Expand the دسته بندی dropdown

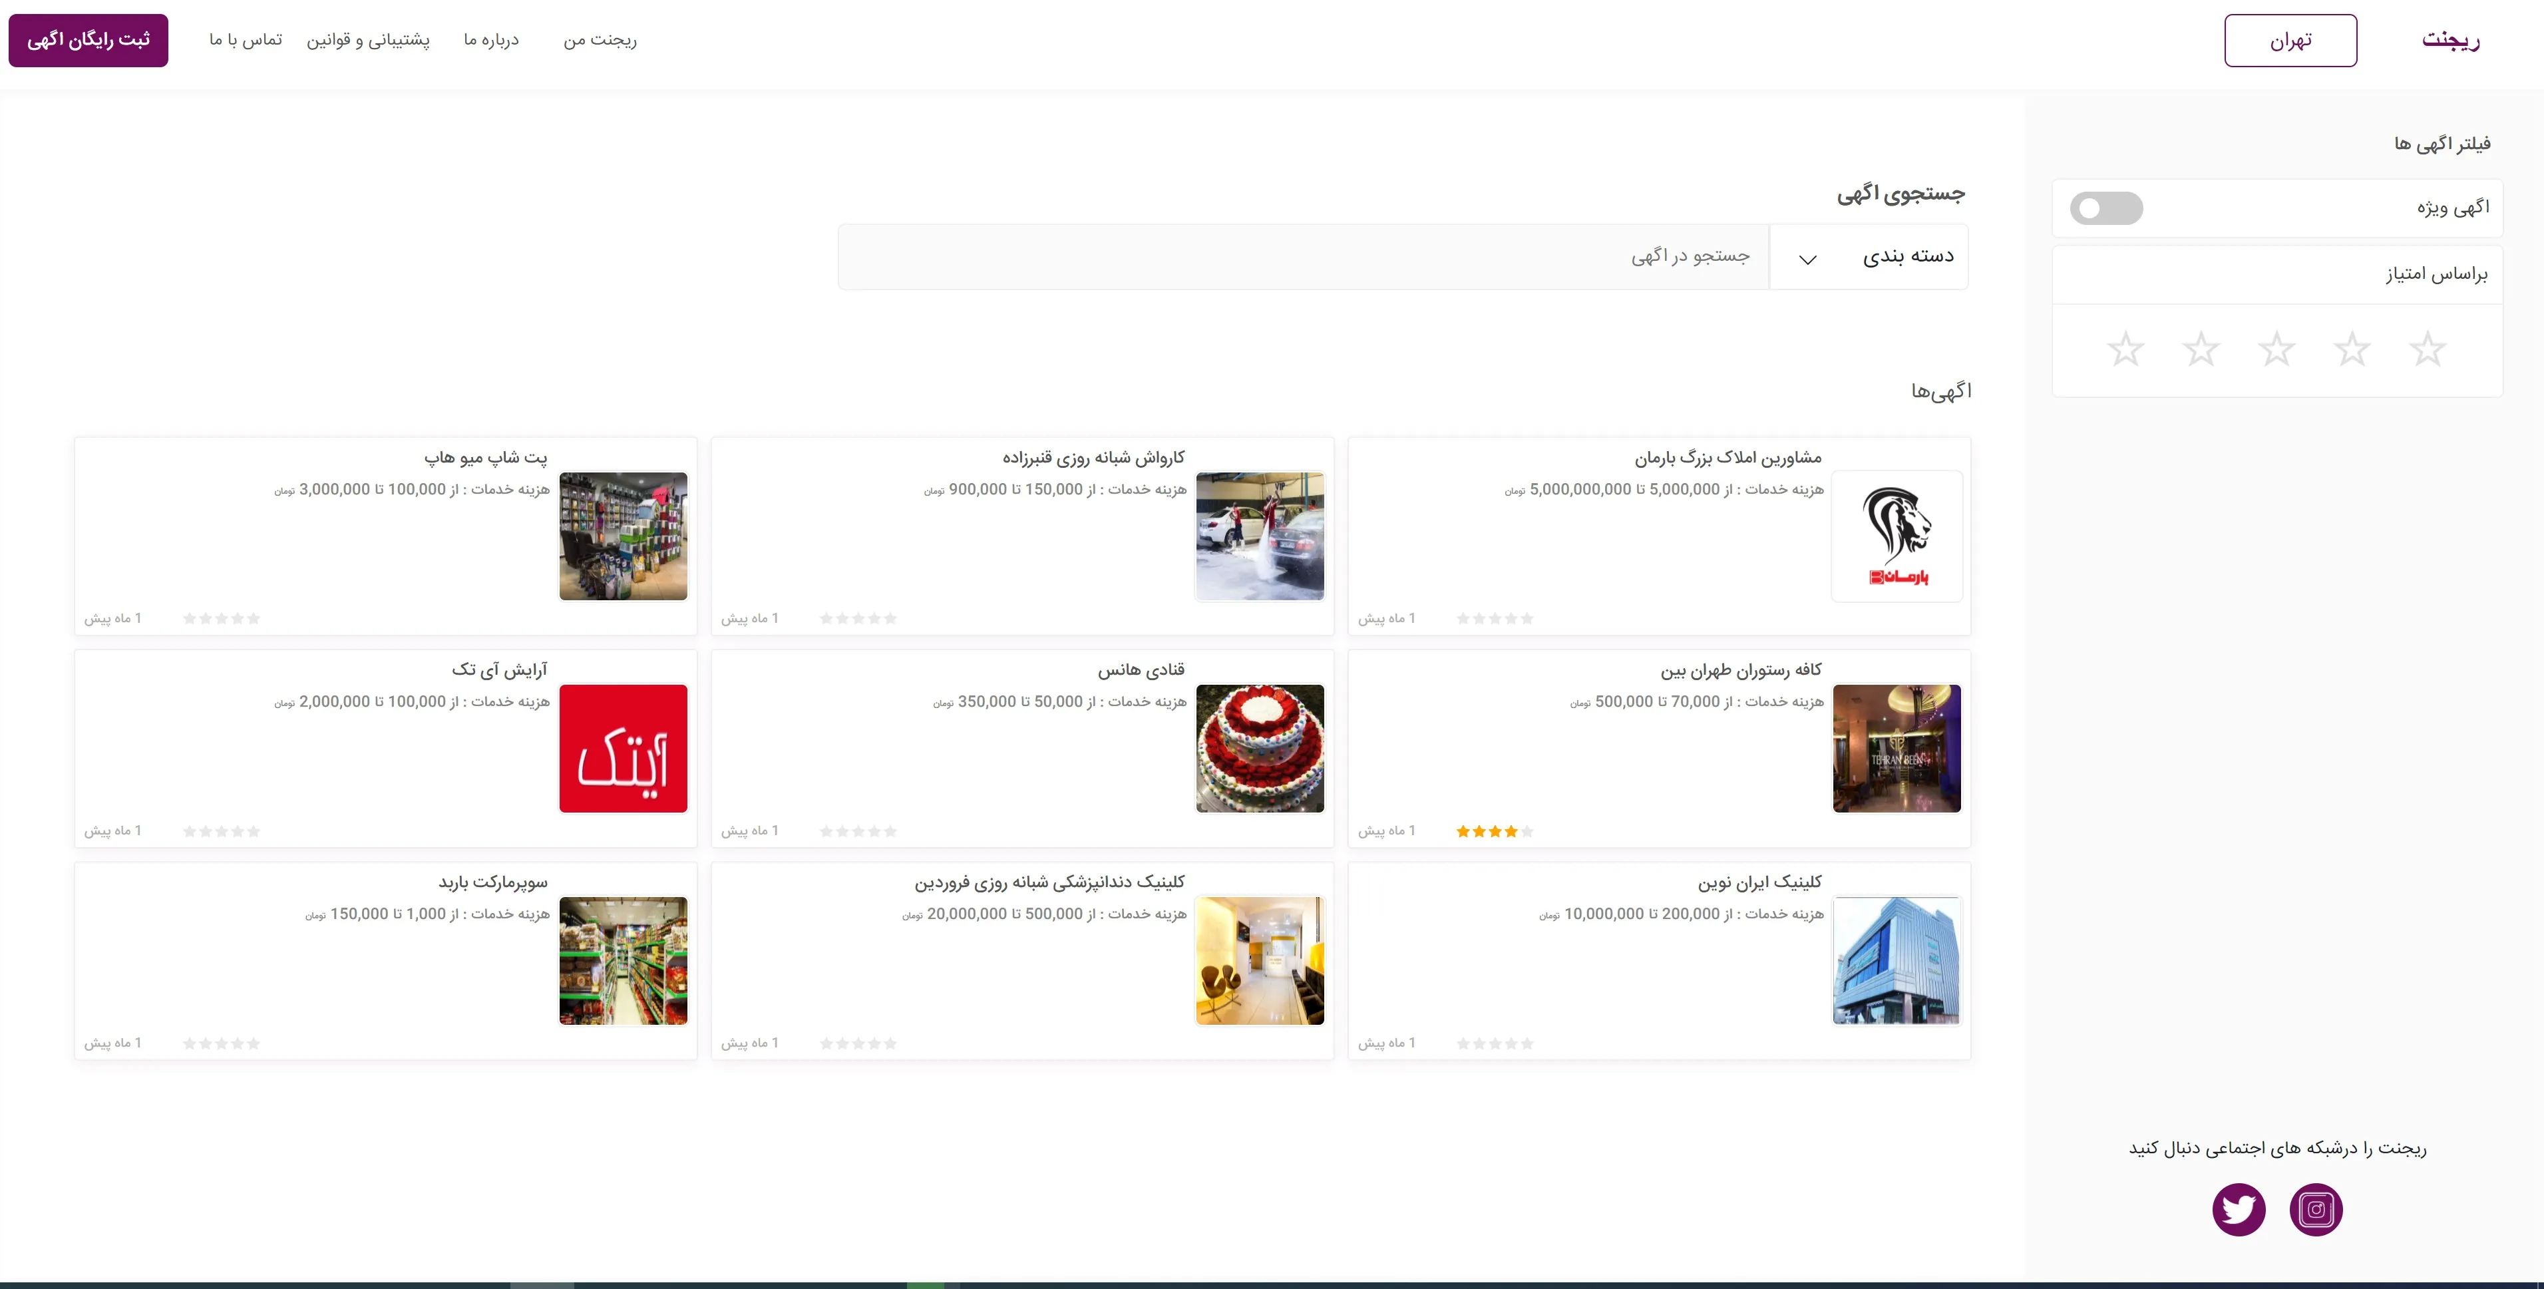1869,257
